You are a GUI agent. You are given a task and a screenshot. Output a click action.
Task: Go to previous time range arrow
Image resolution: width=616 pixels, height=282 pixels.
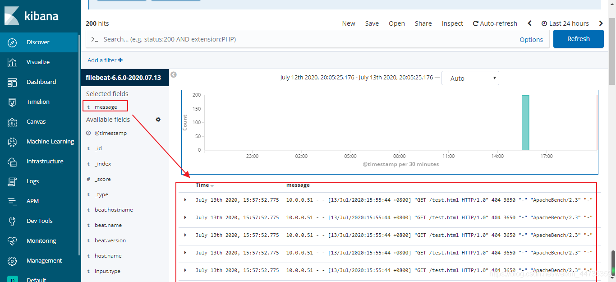pos(530,23)
